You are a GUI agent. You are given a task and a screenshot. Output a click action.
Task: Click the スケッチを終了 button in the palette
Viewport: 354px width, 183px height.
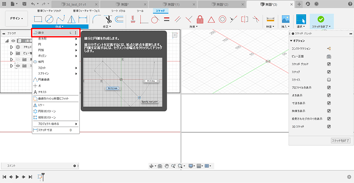click(340, 140)
